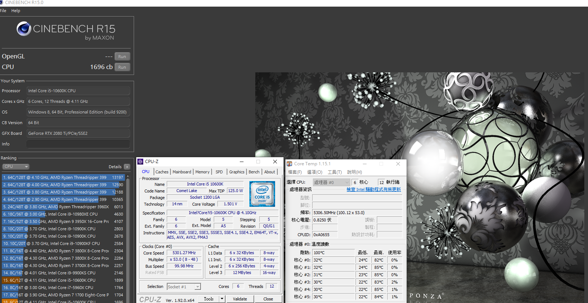Close the Core Temp window

(398, 164)
